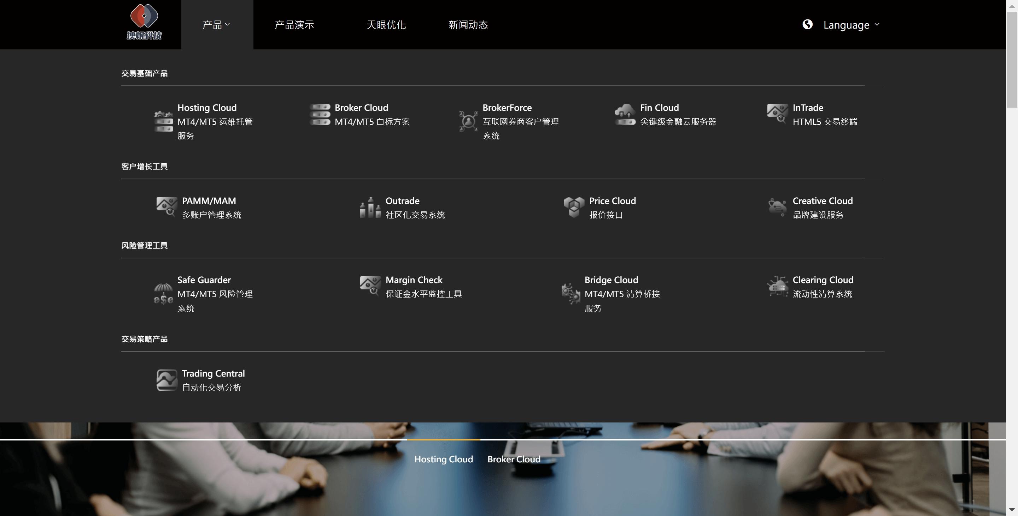Click the Creative Cloud icon
The width and height of the screenshot is (1018, 516).
(x=778, y=208)
